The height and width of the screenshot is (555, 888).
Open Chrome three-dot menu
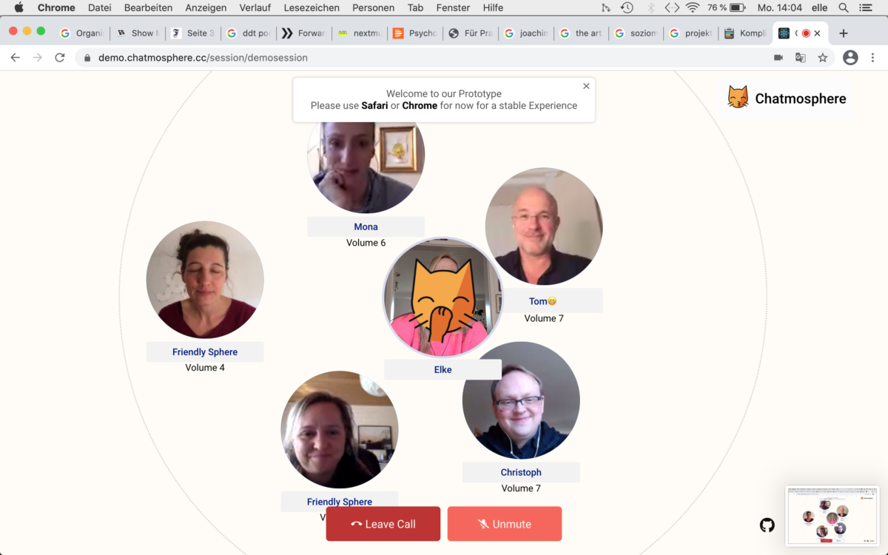tap(873, 58)
